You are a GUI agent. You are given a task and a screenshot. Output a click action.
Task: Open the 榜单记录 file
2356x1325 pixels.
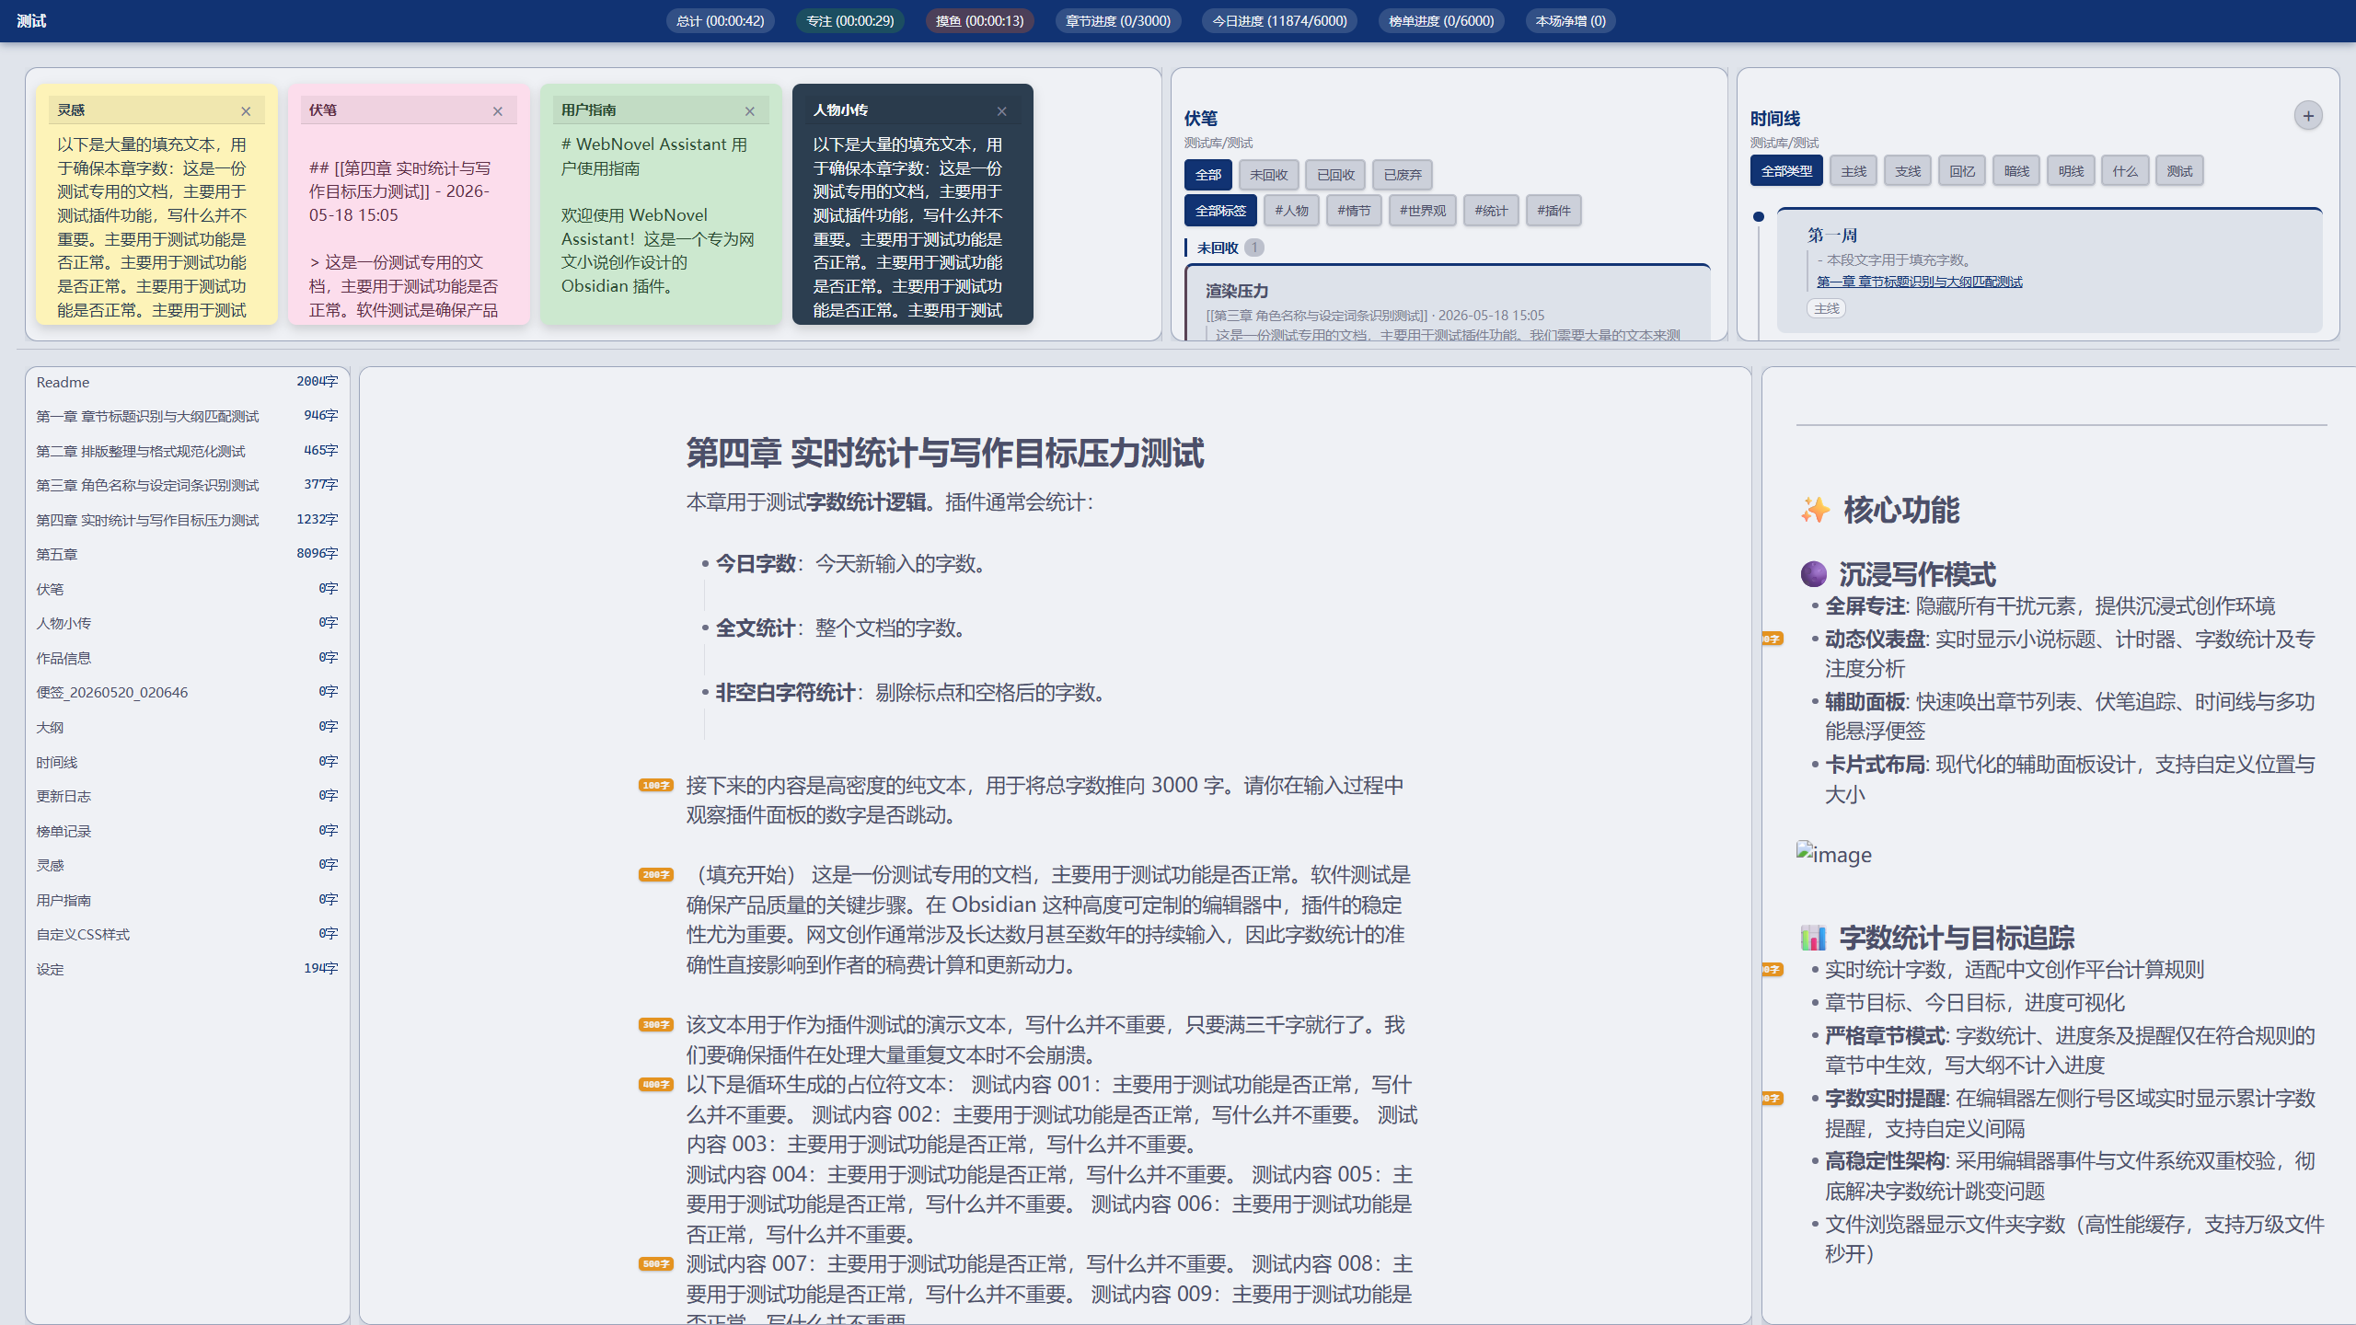(x=187, y=831)
